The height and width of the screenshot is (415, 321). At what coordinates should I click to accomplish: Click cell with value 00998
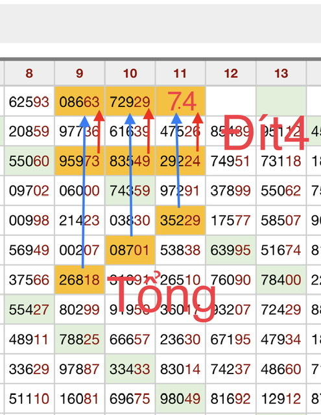(29, 220)
